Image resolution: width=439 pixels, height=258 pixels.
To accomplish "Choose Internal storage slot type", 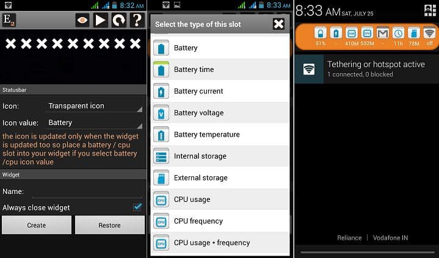I will tap(220, 156).
